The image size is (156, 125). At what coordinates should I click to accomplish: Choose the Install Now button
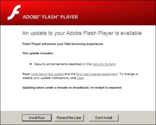37,118
